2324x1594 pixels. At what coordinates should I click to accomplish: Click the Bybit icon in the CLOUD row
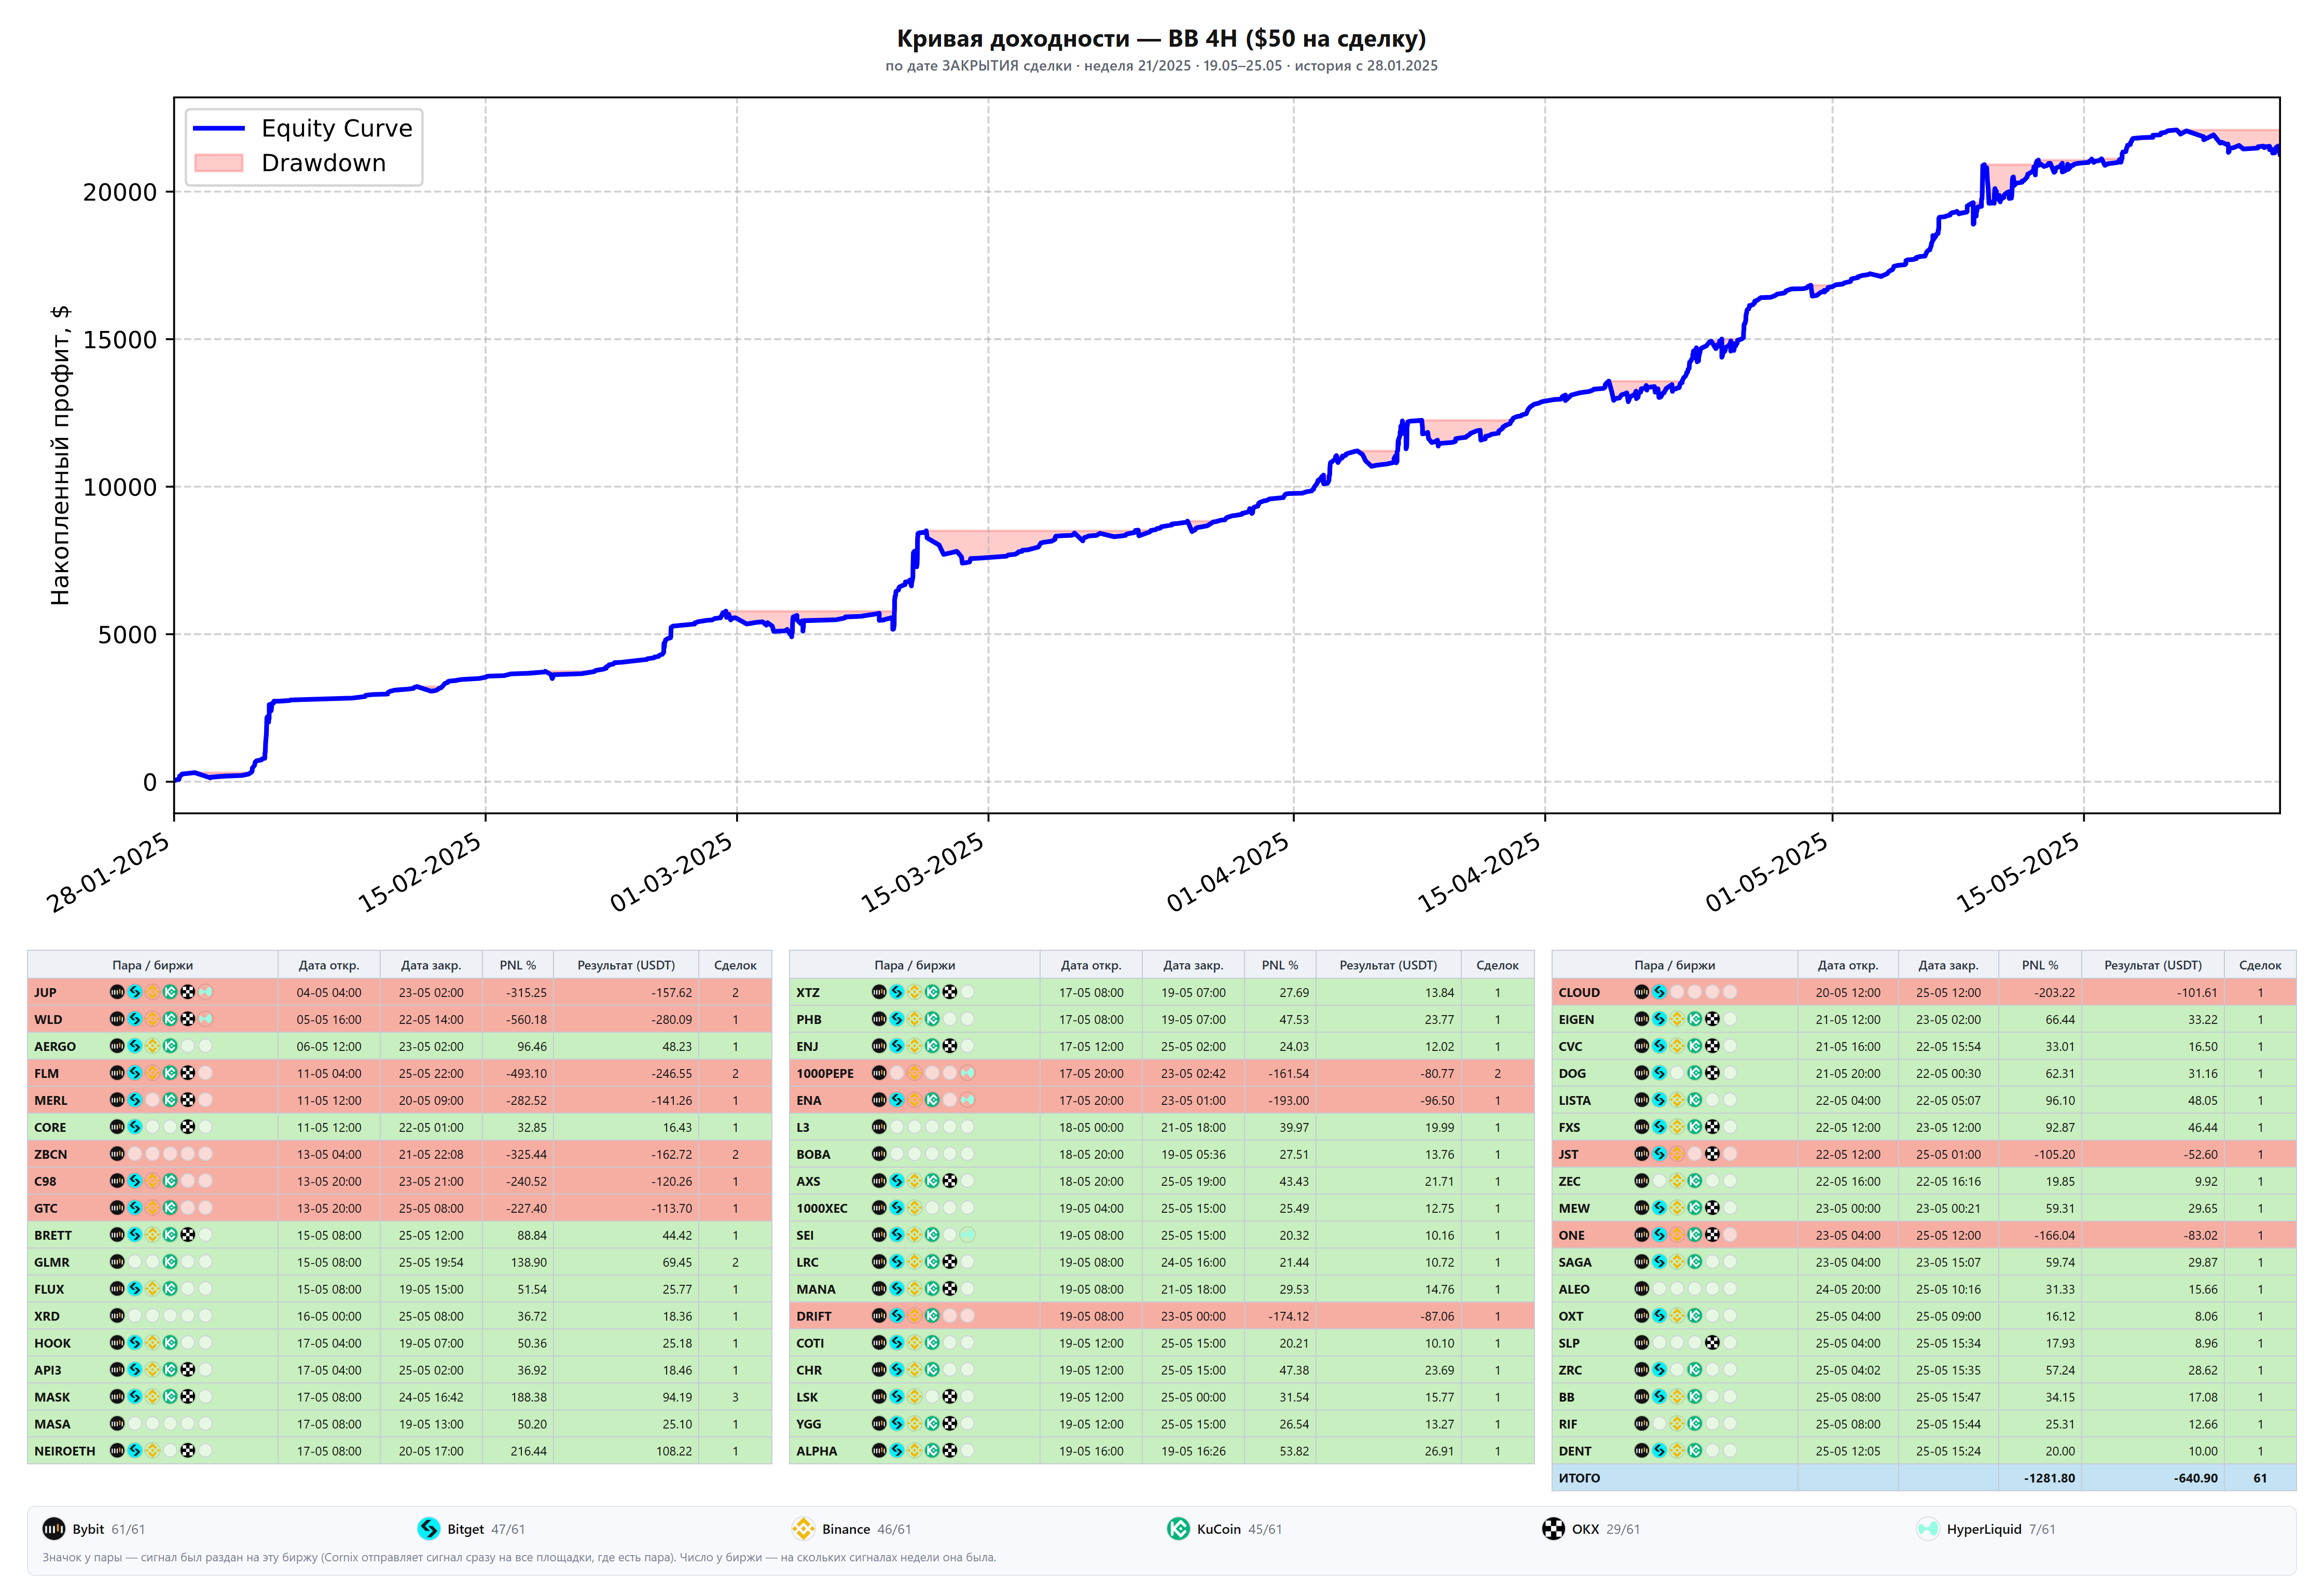(x=1641, y=992)
